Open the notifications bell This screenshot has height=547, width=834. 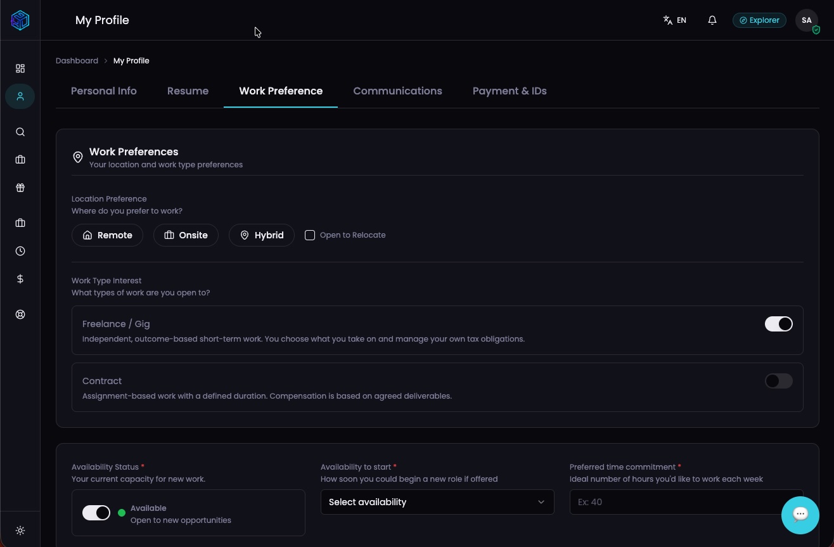[x=712, y=20]
